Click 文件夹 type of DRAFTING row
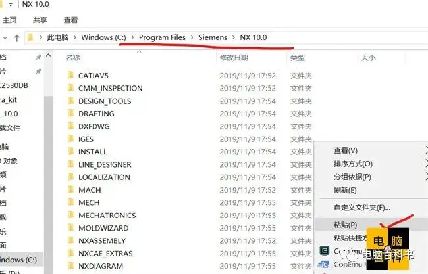The width and height of the screenshot is (428, 274). [x=301, y=114]
